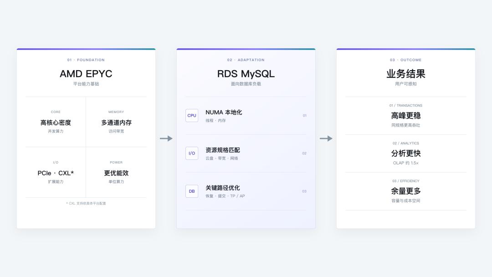The image size is (492, 277).
Task: Click the 并发算力 caption
Action: click(x=56, y=131)
